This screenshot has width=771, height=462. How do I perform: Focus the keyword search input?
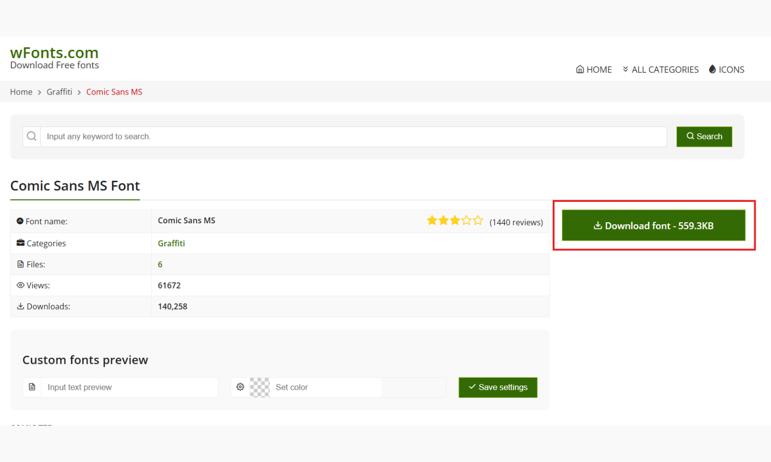354,137
